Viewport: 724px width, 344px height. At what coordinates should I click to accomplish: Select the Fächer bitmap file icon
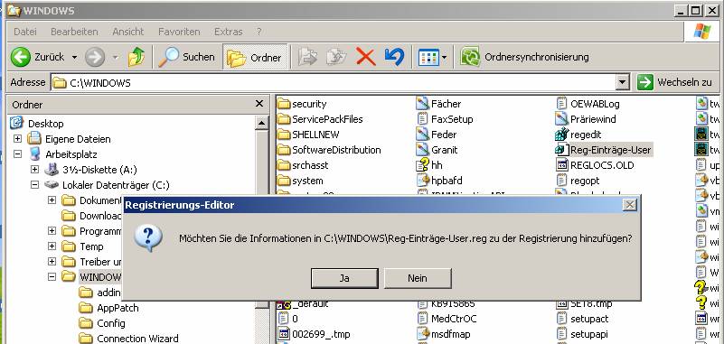422,104
